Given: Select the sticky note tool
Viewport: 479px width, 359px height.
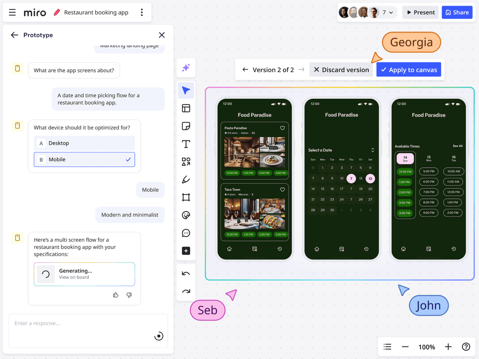Looking at the screenshot, I should click(186, 126).
